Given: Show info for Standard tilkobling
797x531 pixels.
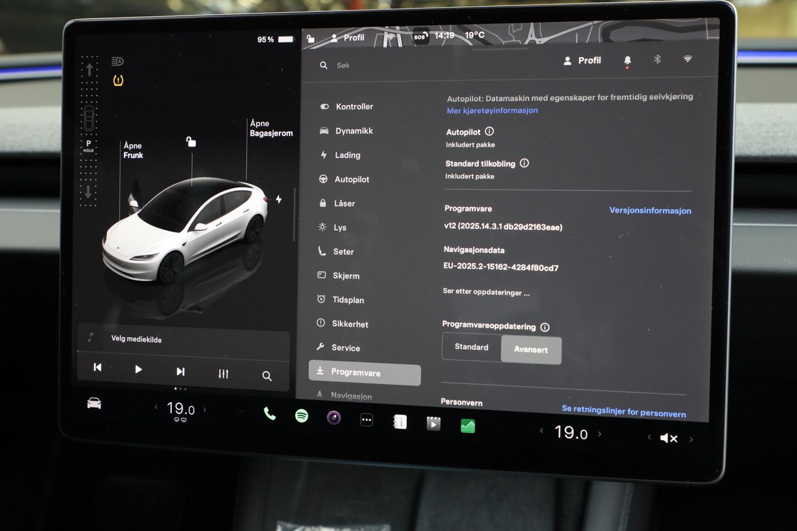Looking at the screenshot, I should [524, 163].
